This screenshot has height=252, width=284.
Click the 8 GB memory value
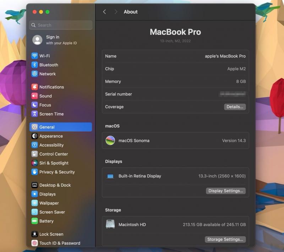pyautogui.click(x=241, y=82)
